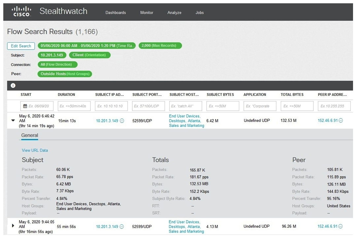Screen dimensions: 356x237
Task: Click the Client Orientation pill
Action: click(90, 55)
